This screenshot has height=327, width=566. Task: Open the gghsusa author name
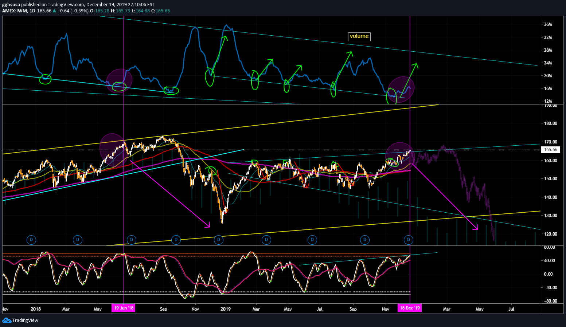11,5
